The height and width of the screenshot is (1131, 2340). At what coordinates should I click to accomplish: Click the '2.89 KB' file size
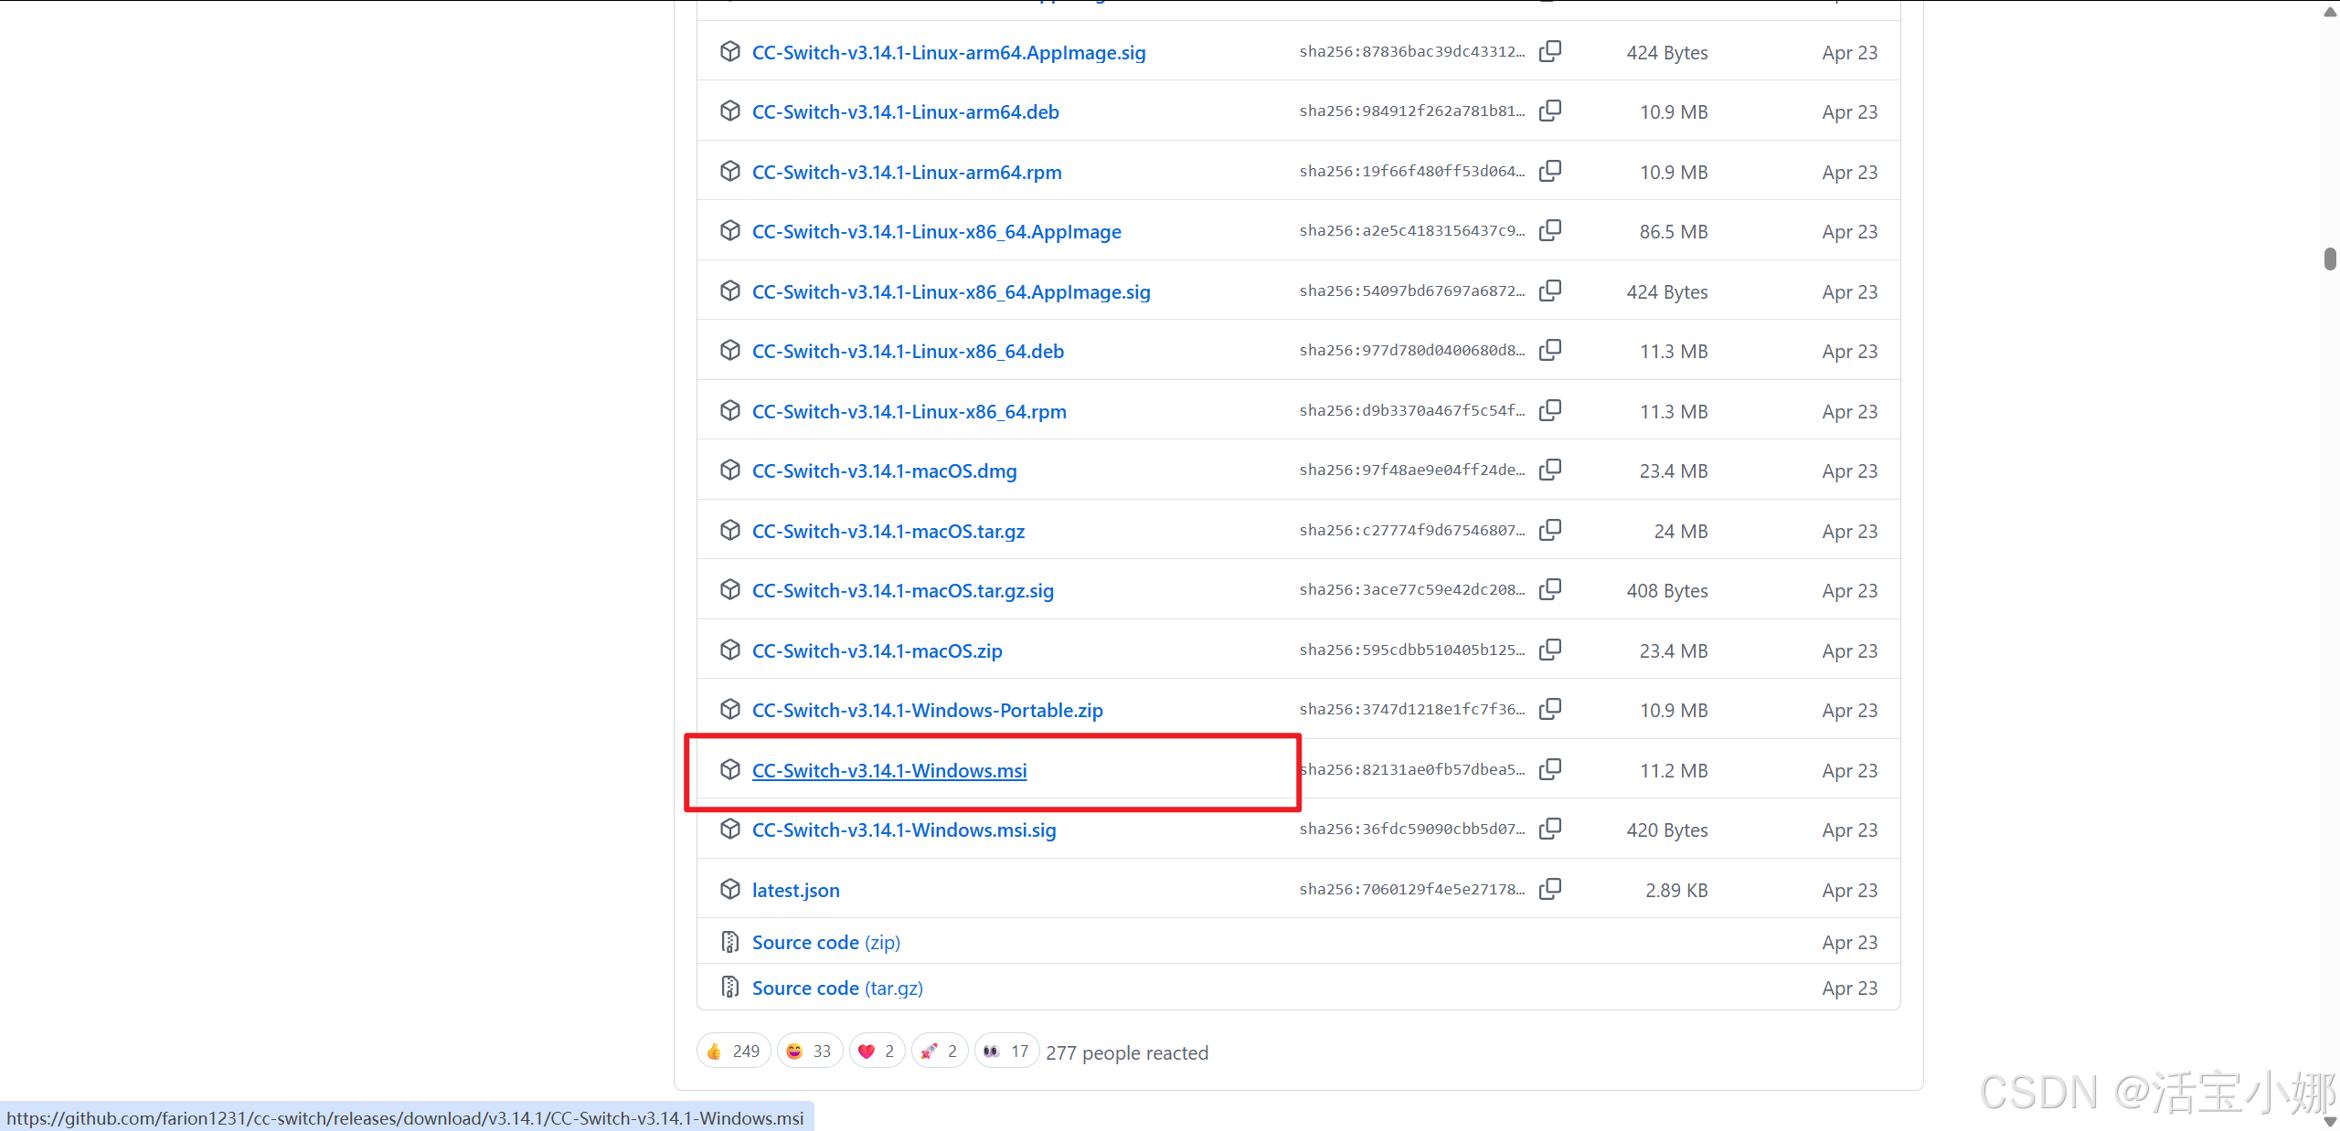click(1676, 891)
